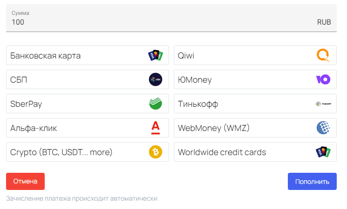Click the yellow Bitcoin coin icon
This screenshot has height=209, width=347.
[156, 152]
